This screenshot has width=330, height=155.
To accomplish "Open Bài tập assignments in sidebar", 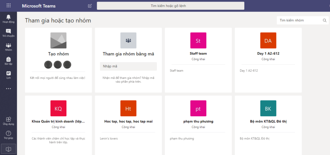I will point(8,61).
